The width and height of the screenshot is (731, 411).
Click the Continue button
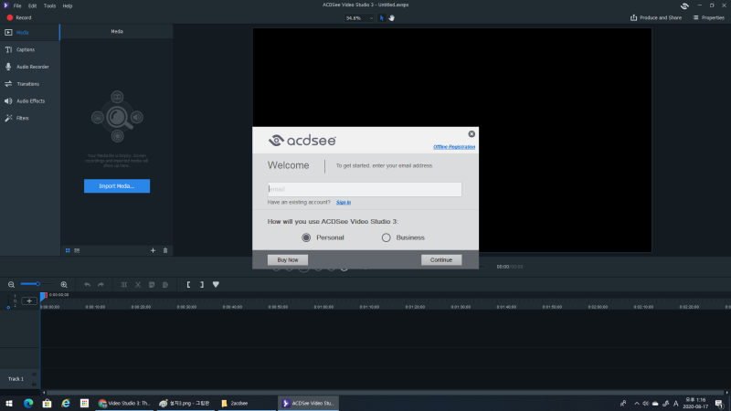(x=441, y=260)
